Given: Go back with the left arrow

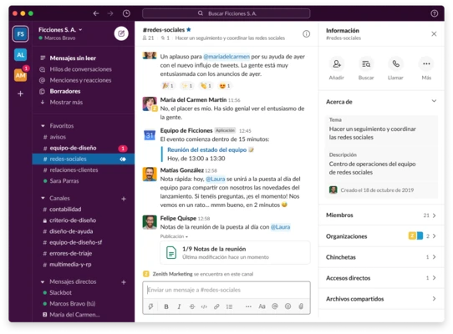Looking at the screenshot, I should coord(96,13).
